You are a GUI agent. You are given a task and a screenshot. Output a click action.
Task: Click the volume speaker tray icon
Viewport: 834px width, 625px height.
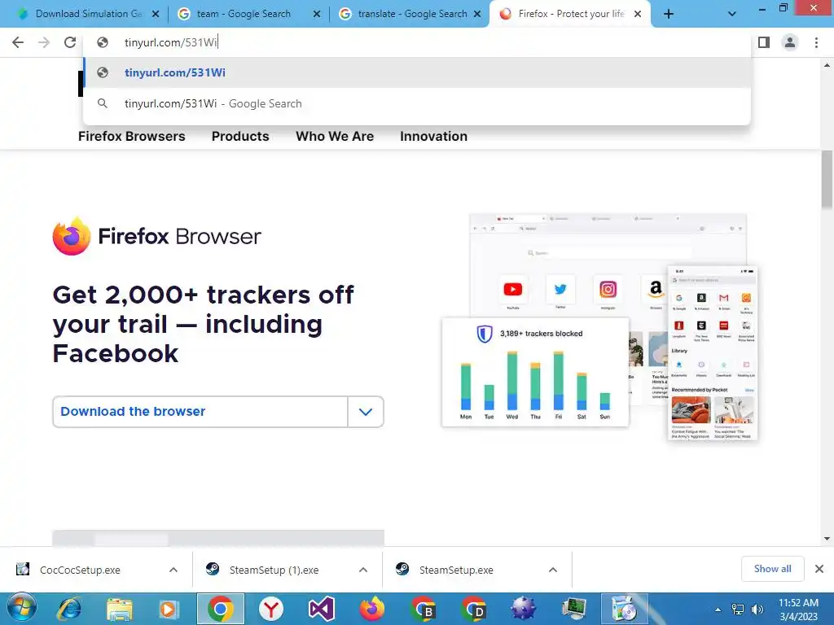point(757,610)
